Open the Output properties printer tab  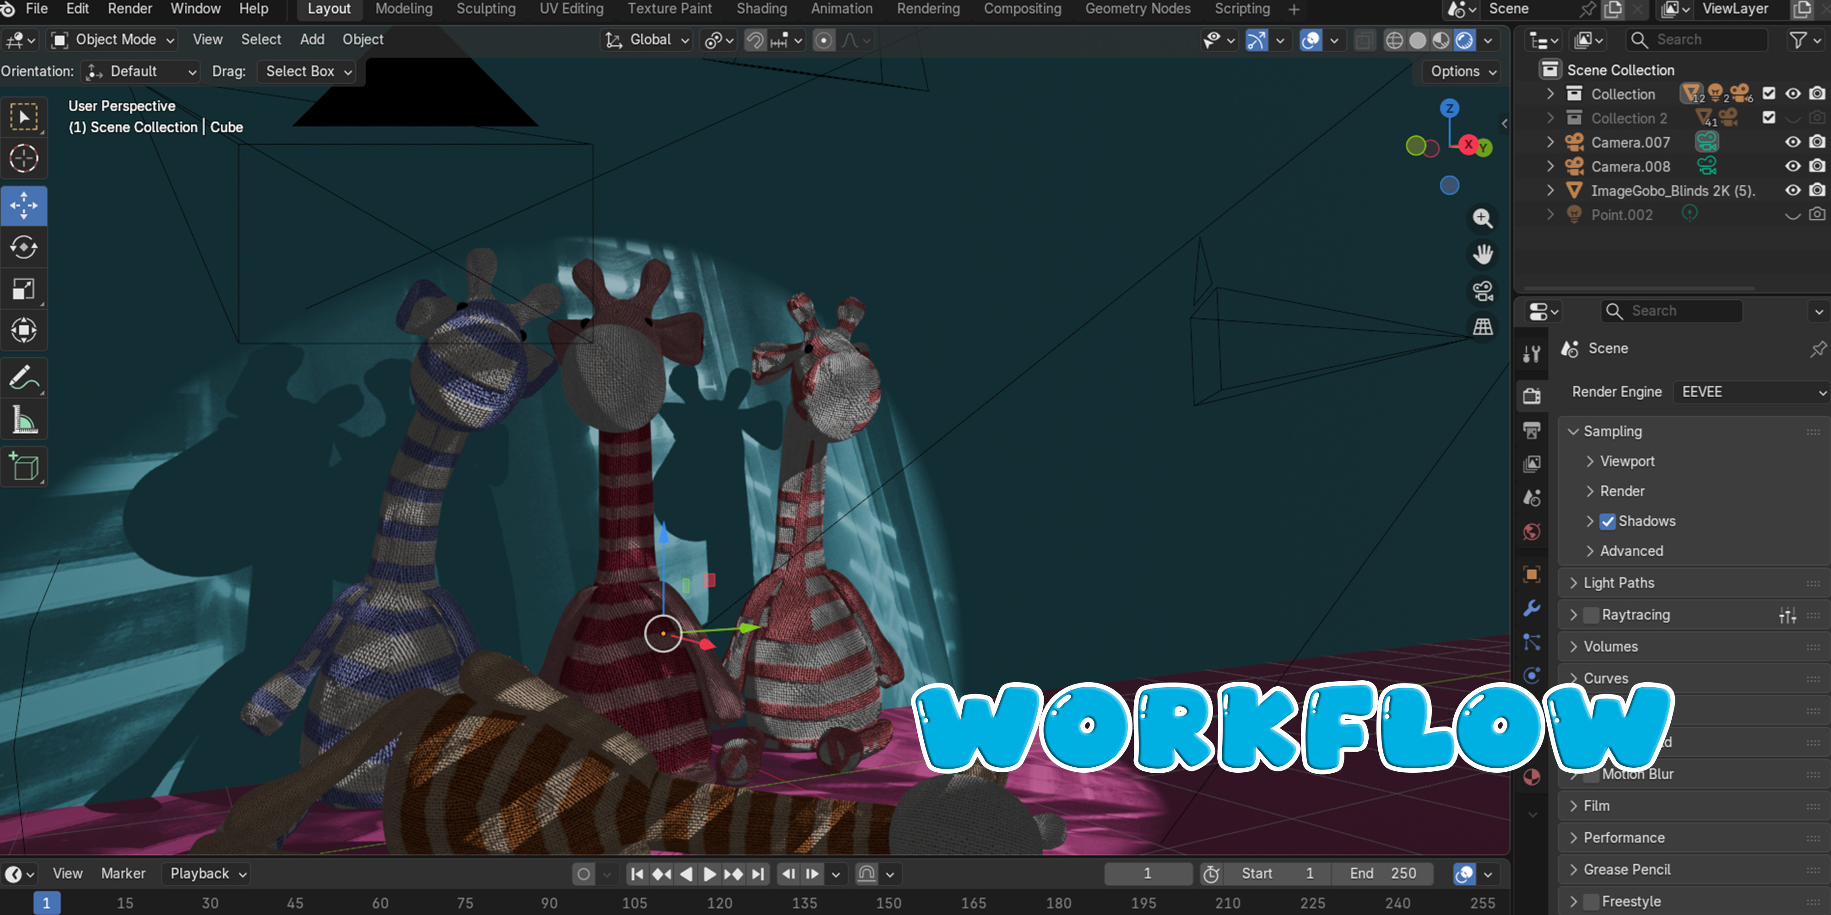(x=1532, y=431)
